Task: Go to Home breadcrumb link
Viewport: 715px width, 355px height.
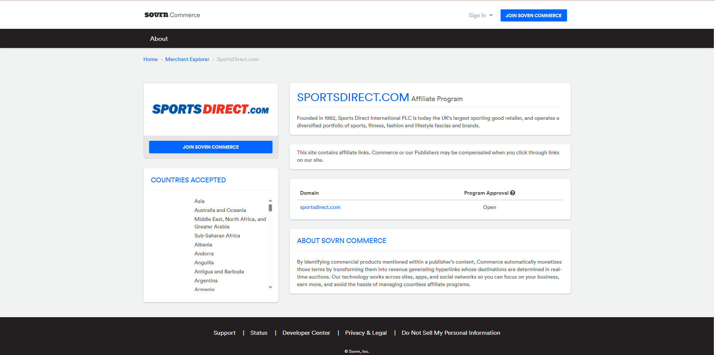Action: pyautogui.click(x=150, y=59)
